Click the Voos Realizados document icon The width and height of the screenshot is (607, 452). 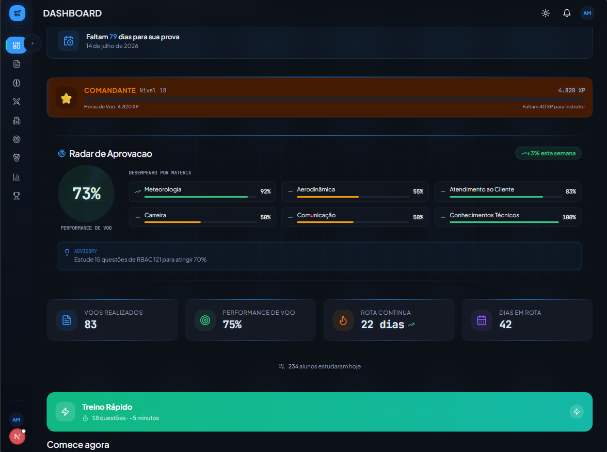[x=67, y=320]
